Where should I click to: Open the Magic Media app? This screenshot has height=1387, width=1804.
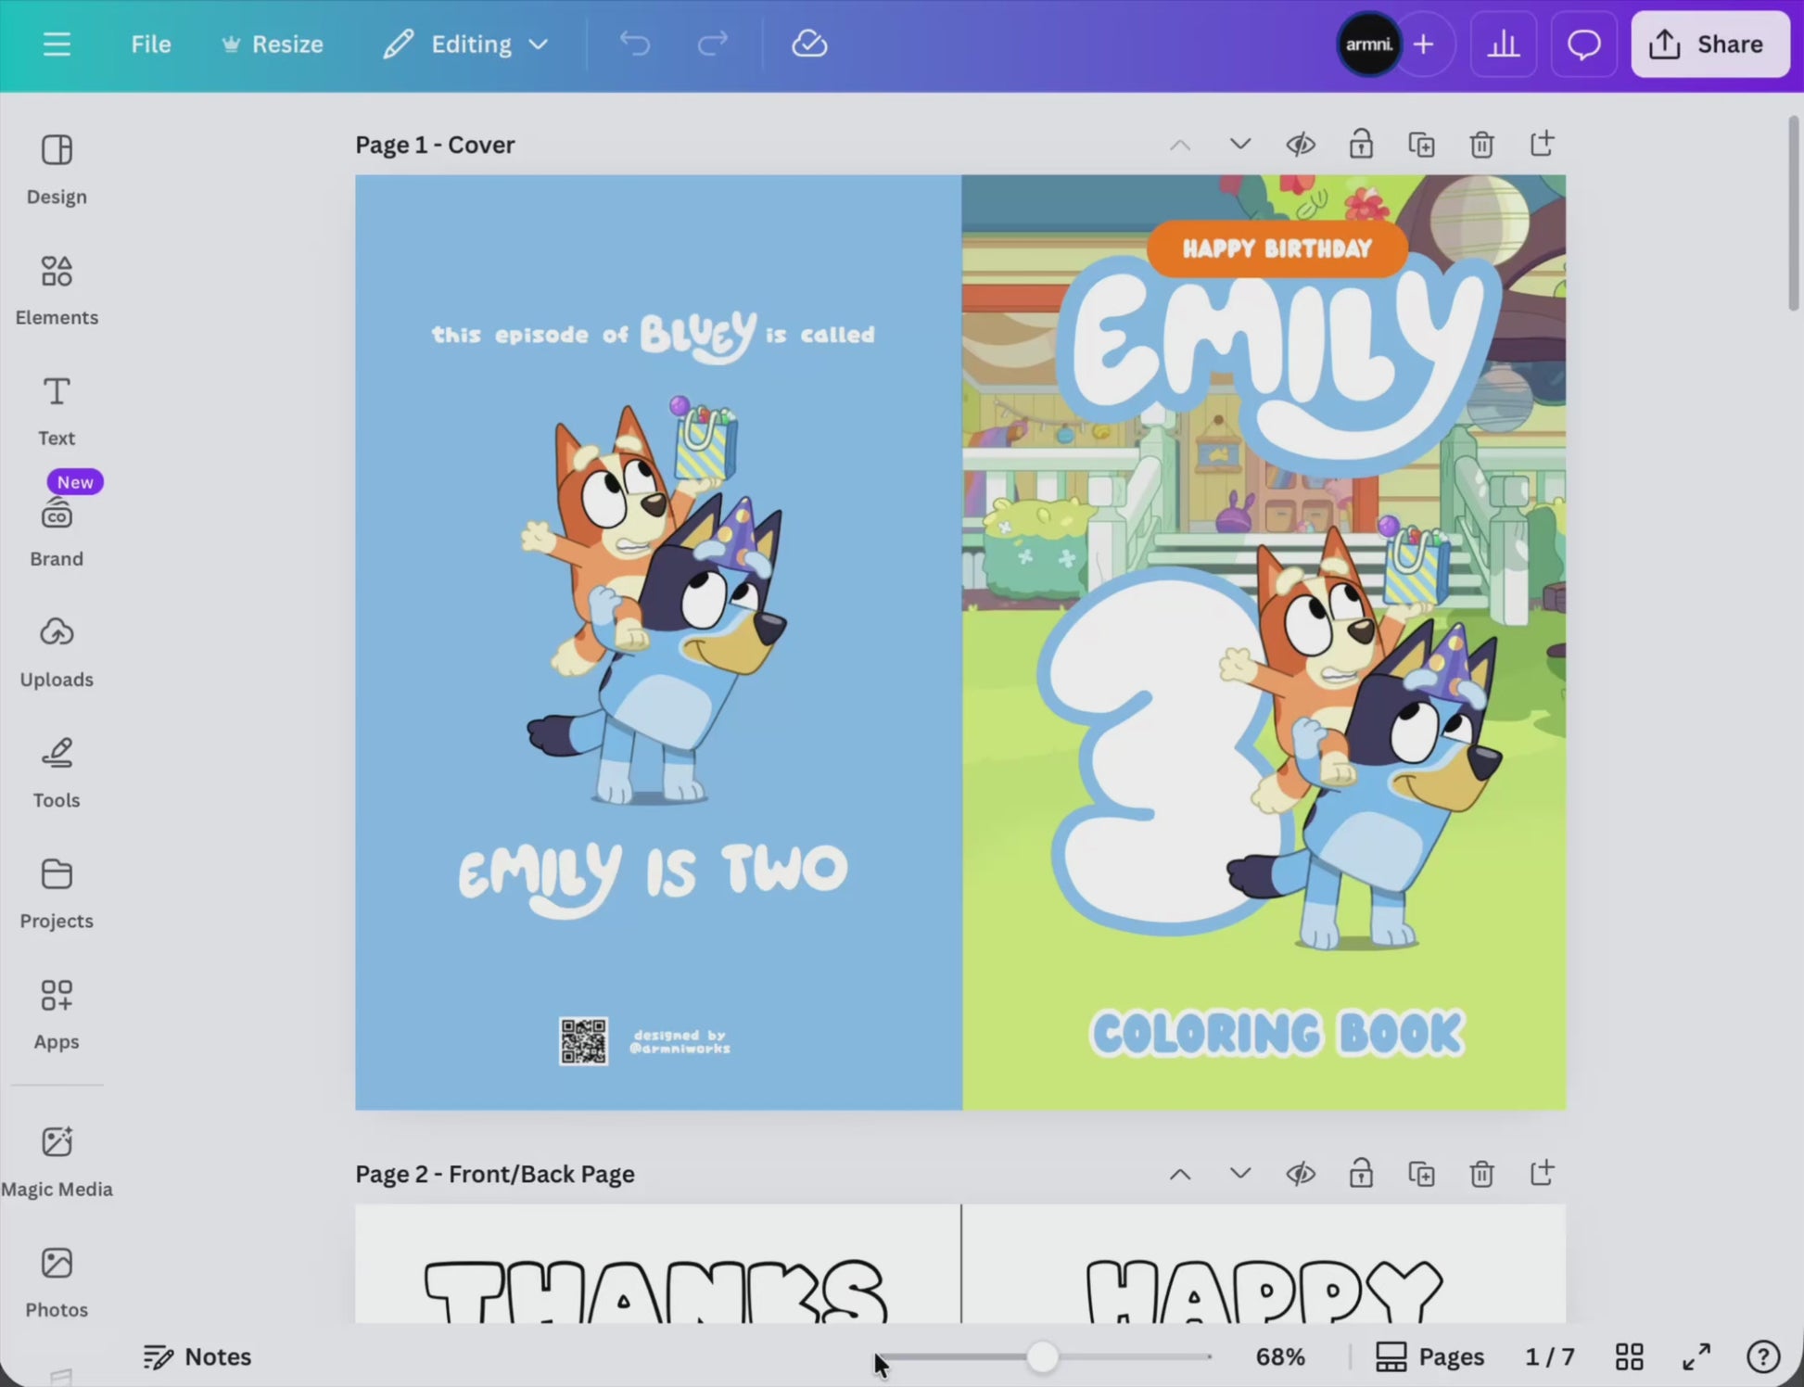(x=56, y=1160)
